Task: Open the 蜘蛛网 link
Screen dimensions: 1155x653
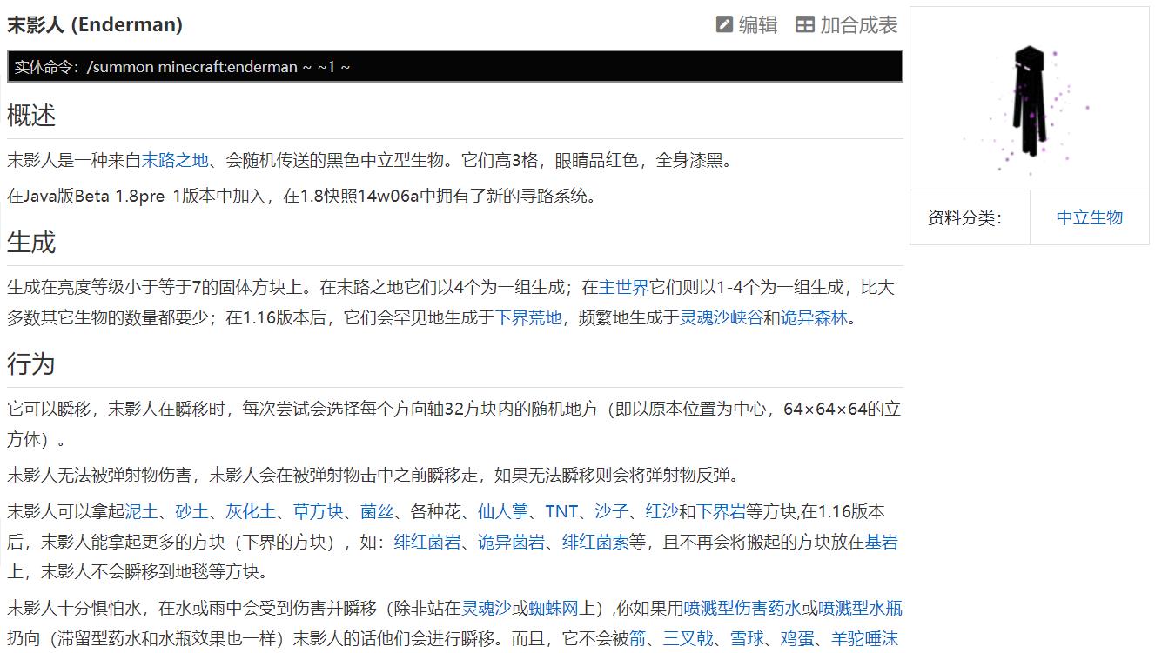Action: point(554,608)
